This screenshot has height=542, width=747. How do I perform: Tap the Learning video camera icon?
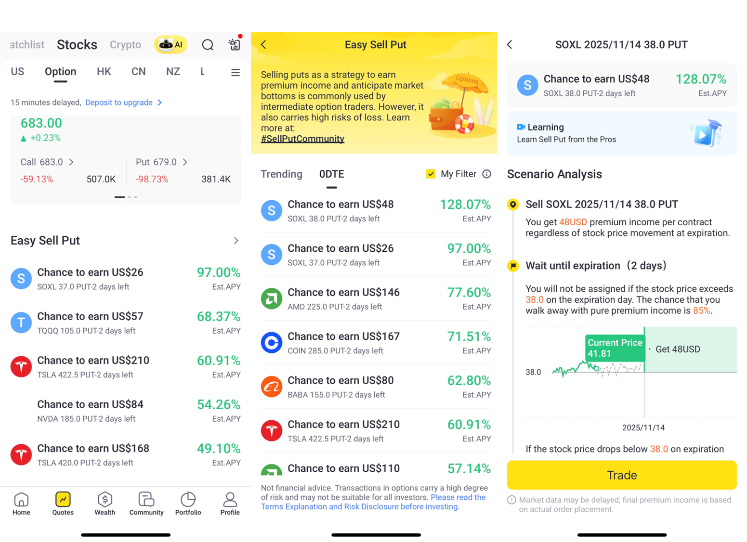click(521, 127)
